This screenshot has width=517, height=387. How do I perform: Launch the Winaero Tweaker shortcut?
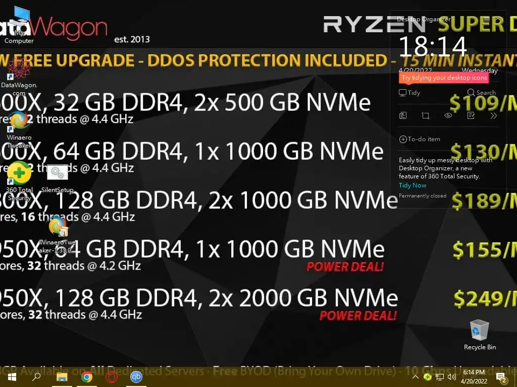click(19, 130)
